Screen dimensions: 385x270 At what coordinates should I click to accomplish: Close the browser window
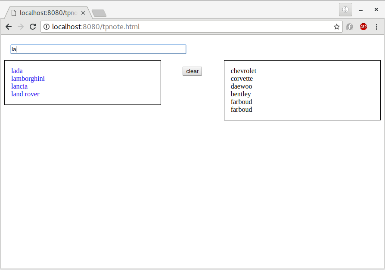[376, 9]
